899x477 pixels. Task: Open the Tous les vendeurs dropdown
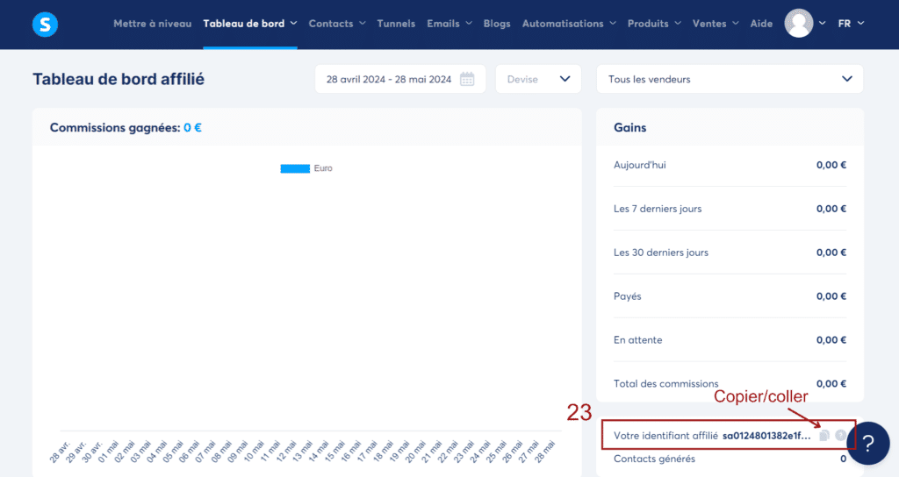[x=730, y=79]
